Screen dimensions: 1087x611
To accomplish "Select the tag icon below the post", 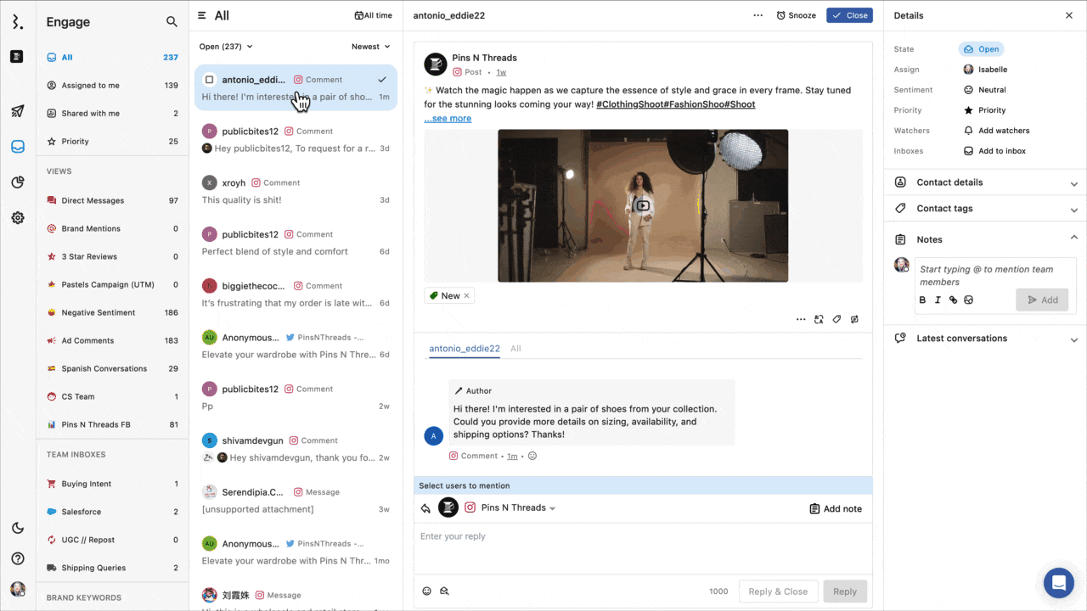I will tap(836, 319).
